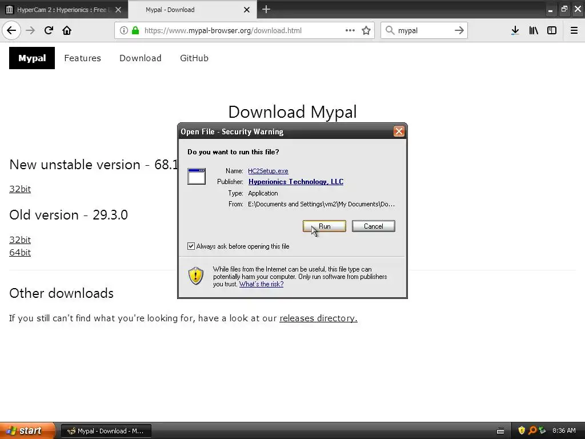Click the Old version - 29.3.0 heading
The height and width of the screenshot is (439, 585).
point(69,215)
